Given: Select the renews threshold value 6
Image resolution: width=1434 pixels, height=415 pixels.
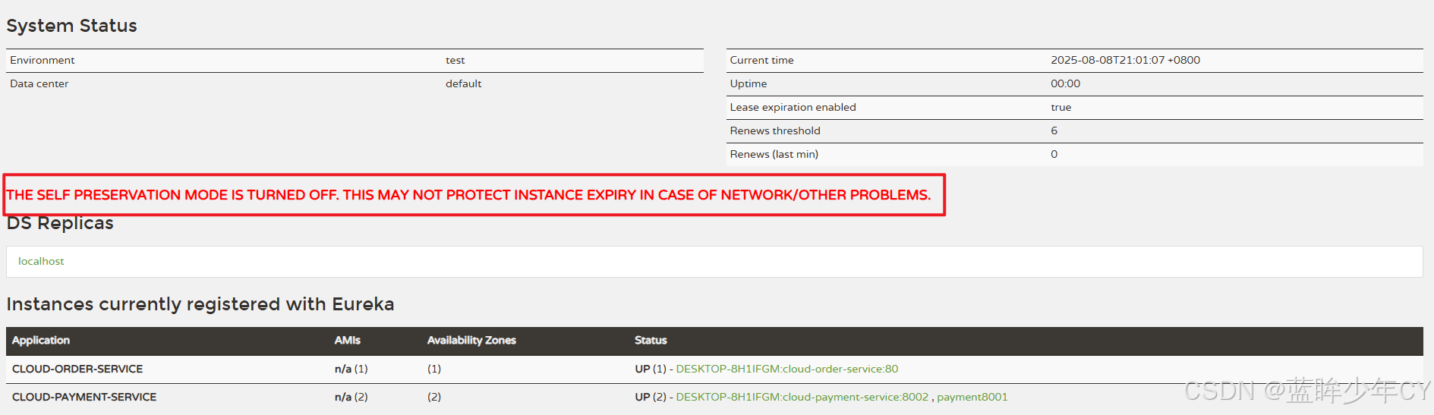Looking at the screenshot, I should tap(1054, 130).
